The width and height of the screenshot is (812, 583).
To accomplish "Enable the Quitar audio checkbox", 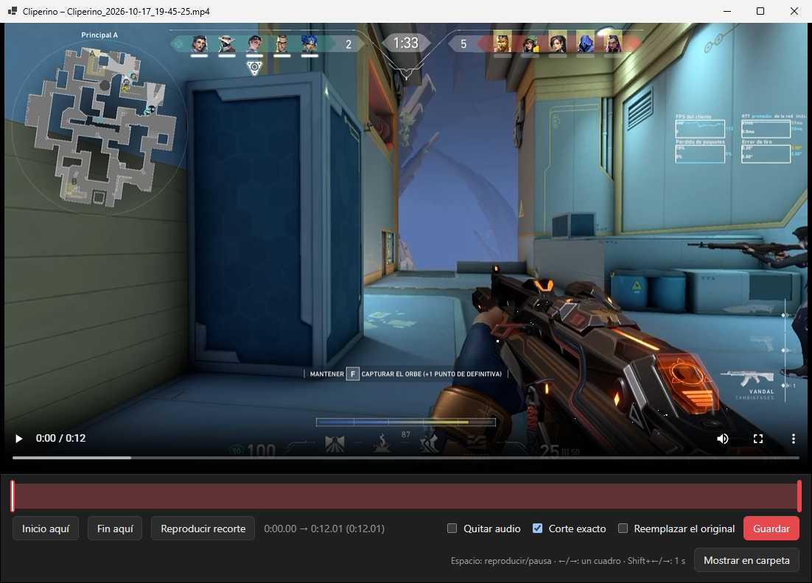I will pyautogui.click(x=452, y=529).
